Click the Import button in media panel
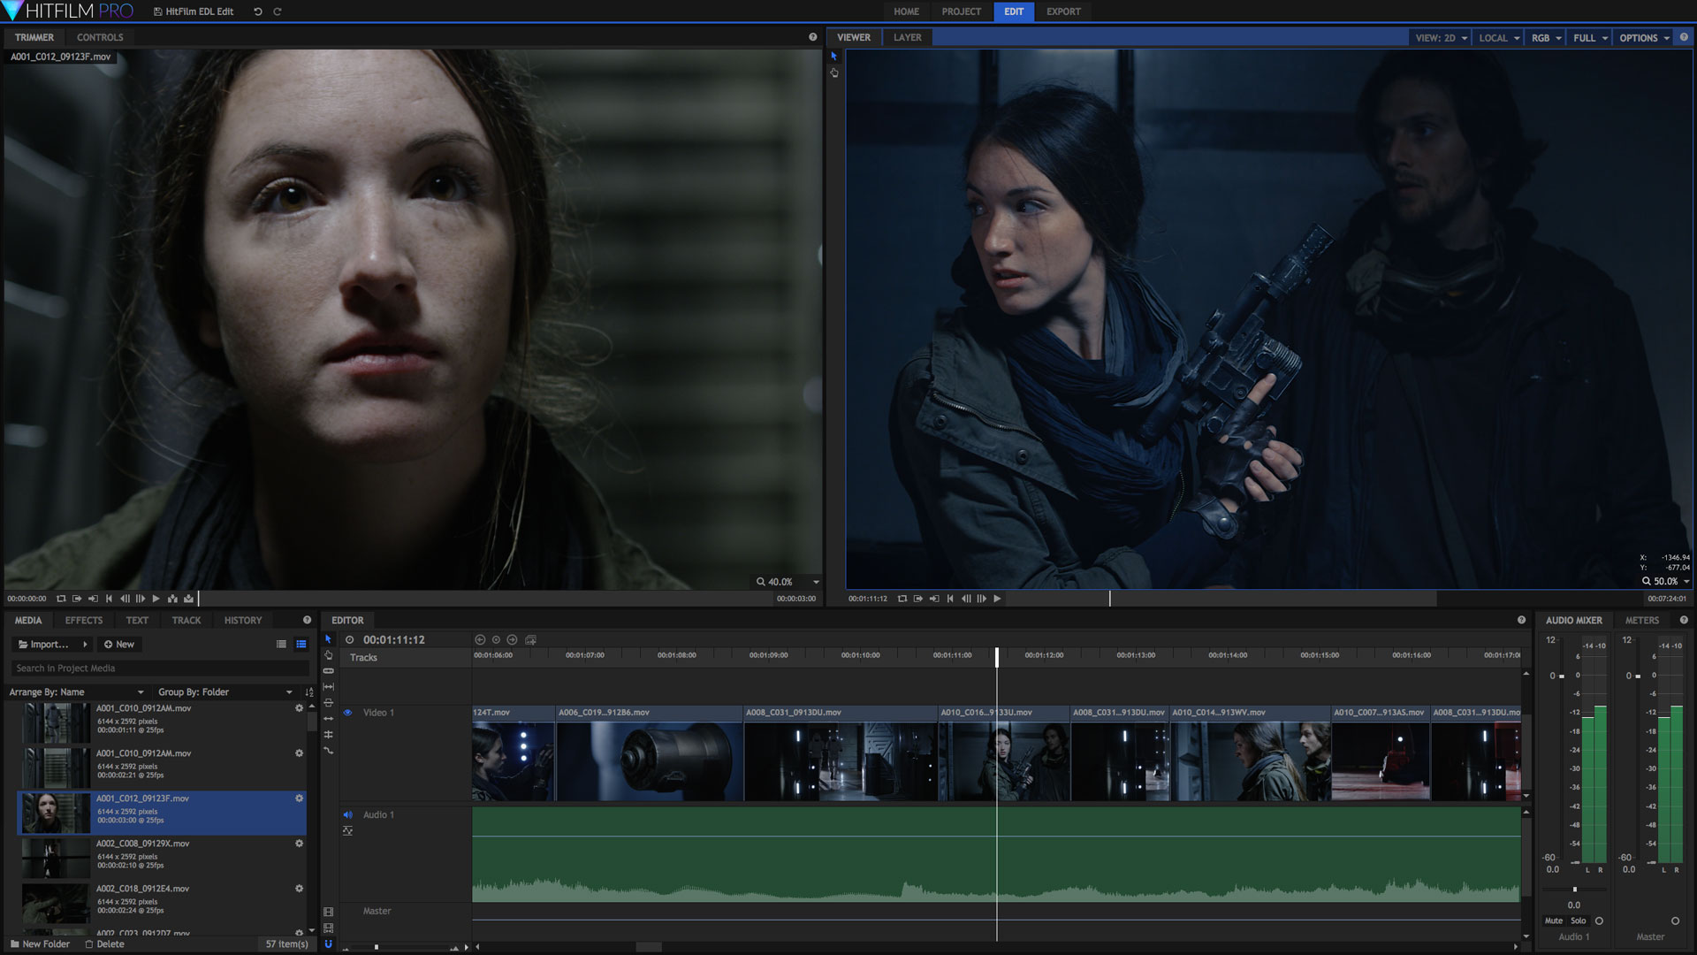The image size is (1697, 955). click(43, 644)
